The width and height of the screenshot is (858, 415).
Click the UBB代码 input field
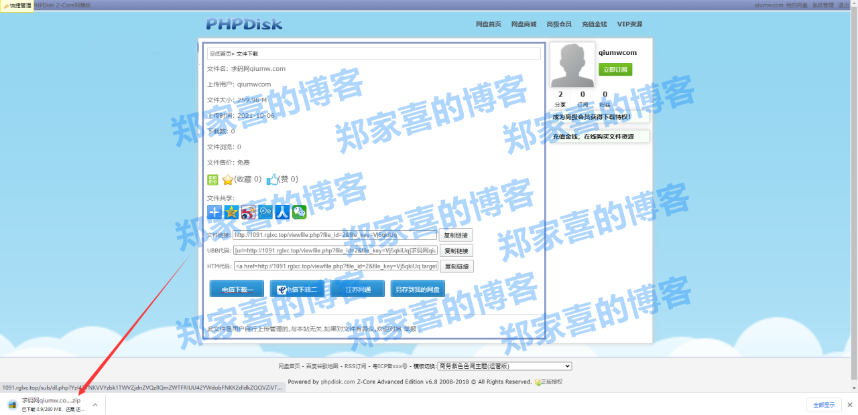coord(335,250)
